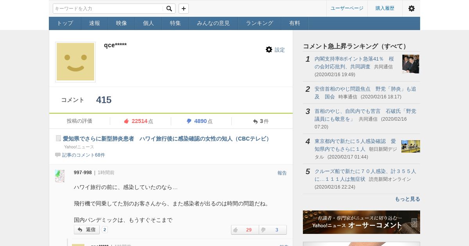469x246 pixels.
Task: Click reply count 2 beside 返信
Action: 105,230
